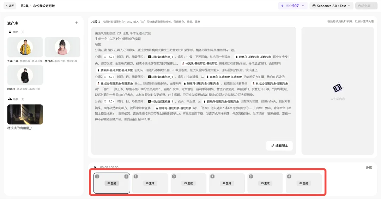Click 生成 in clip slot 6
This screenshot has height=199, width=381.
click(x=303, y=183)
